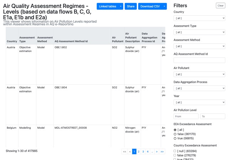228x160 pixels.
Task: Go to previous page with < button
Action: pos(130,151)
